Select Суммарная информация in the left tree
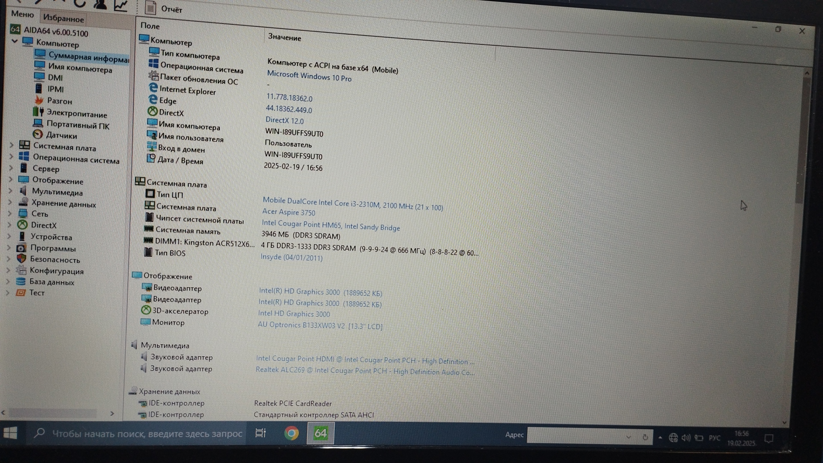The height and width of the screenshot is (463, 823). point(88,57)
